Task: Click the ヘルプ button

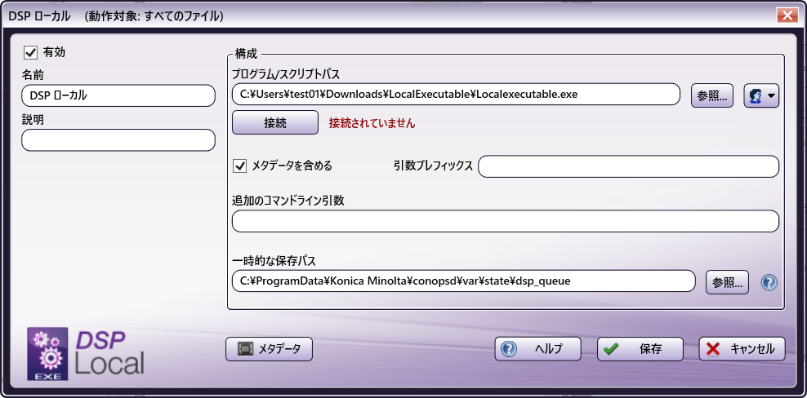Action: (x=537, y=349)
